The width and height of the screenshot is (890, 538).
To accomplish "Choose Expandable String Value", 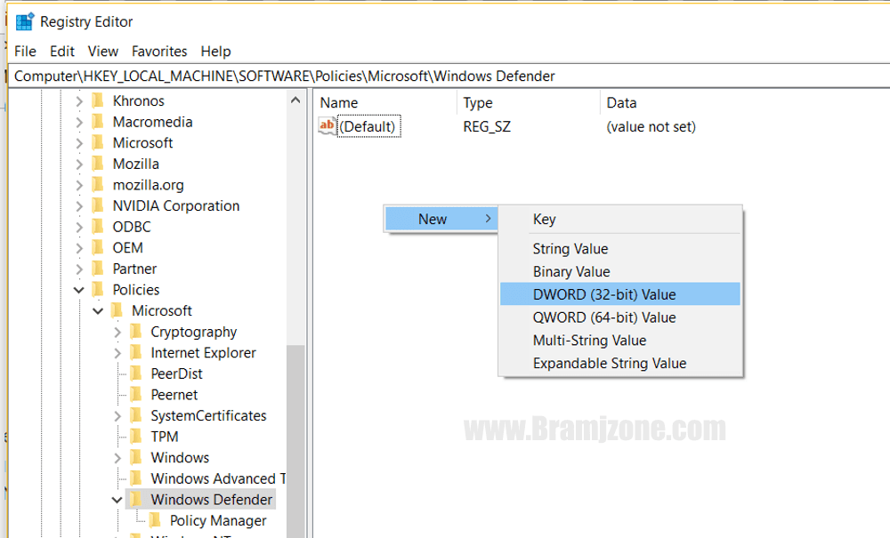I will point(620,363).
